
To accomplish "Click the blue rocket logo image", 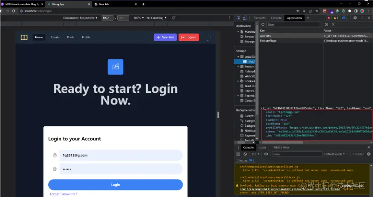I will point(115,67).
